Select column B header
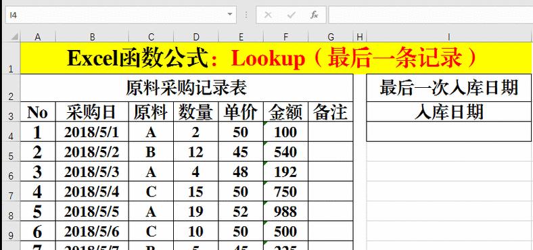This screenshot has width=533, height=250. (92, 36)
